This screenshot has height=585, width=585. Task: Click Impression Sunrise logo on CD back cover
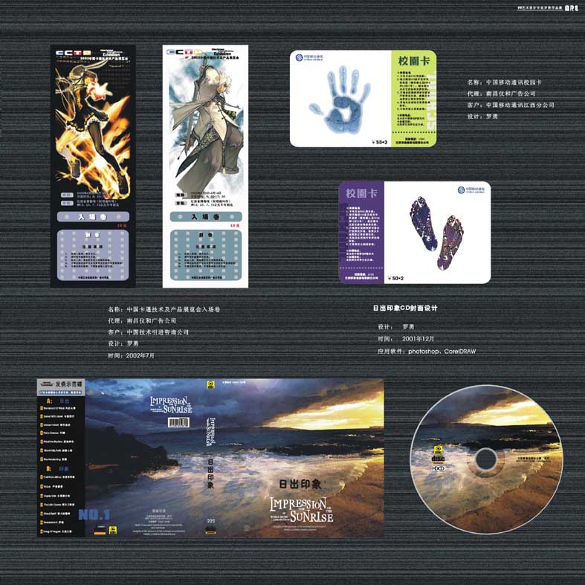point(171,405)
